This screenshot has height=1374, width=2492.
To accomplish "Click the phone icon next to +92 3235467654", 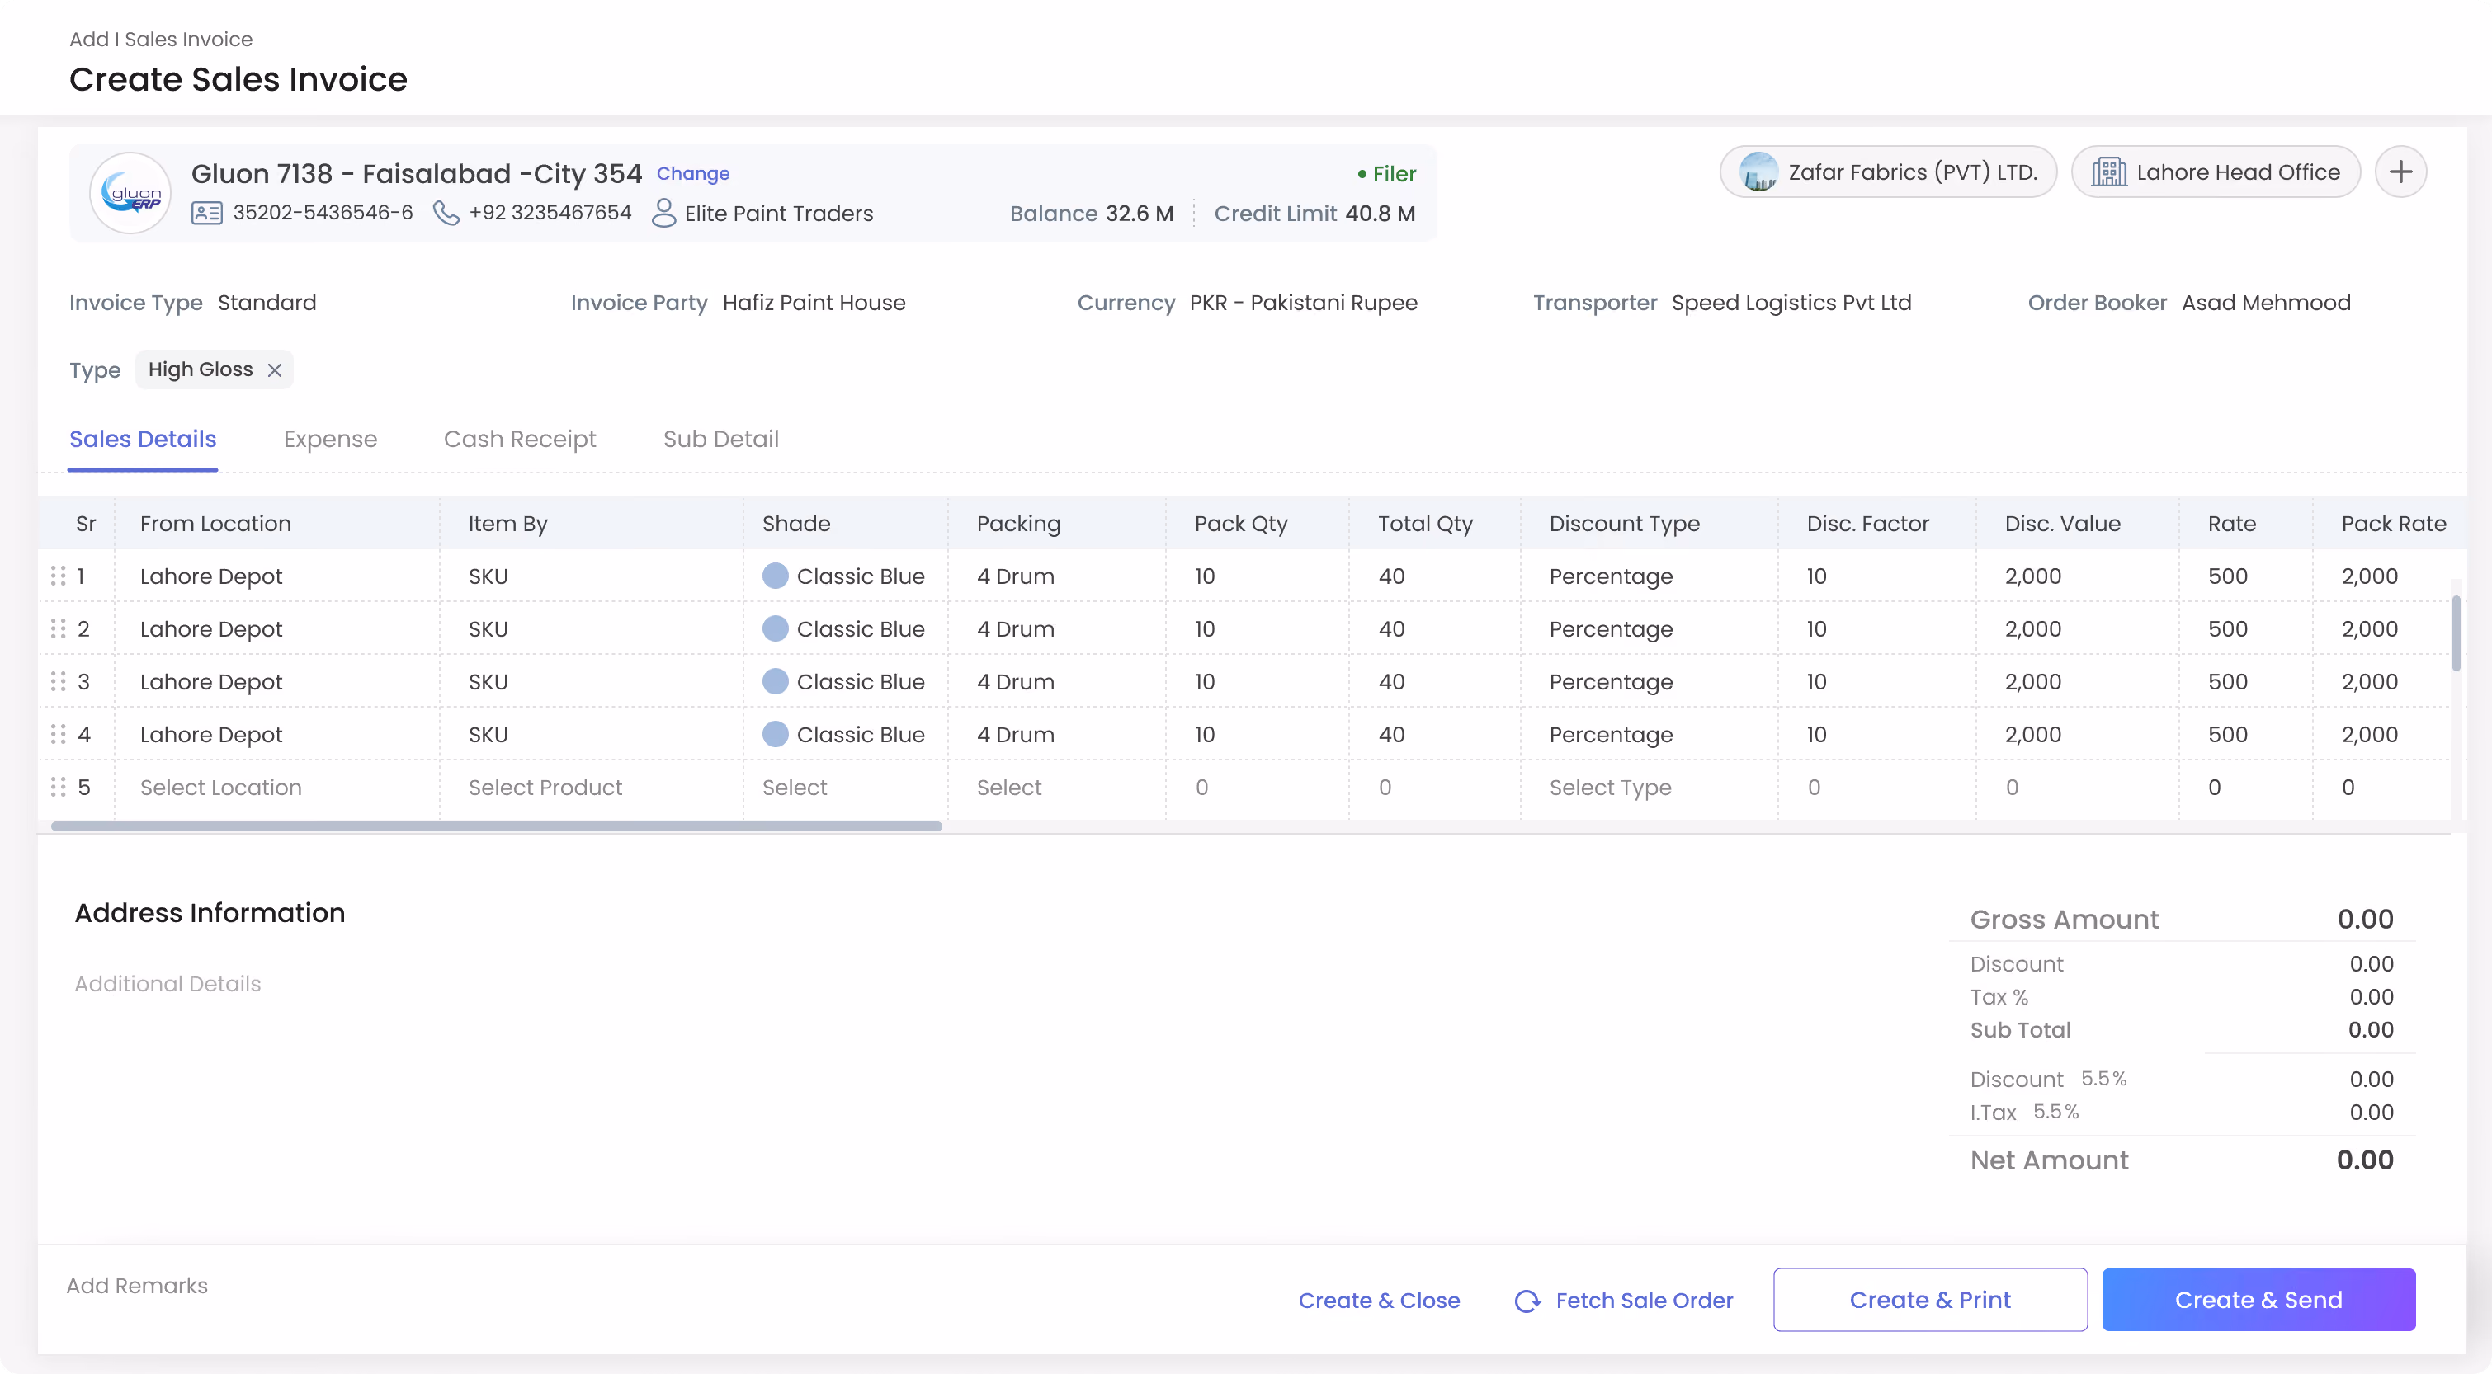I will pyautogui.click(x=446, y=213).
